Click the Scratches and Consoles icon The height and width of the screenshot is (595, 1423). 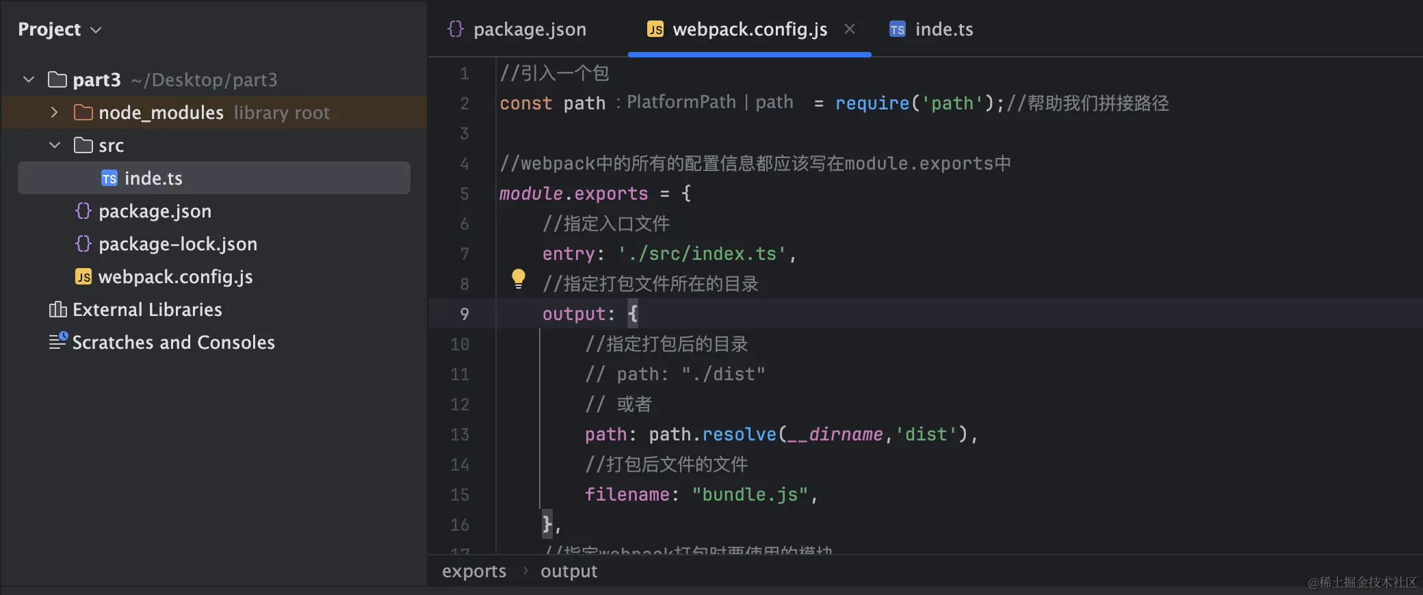(58, 341)
